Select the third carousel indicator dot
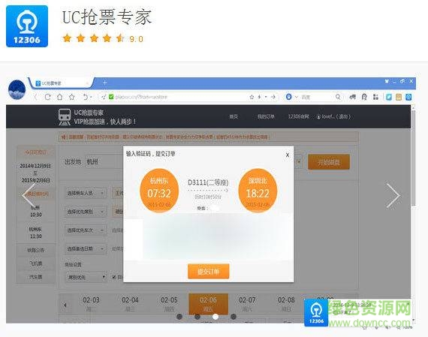This screenshot has height=337, width=428. pos(216,317)
